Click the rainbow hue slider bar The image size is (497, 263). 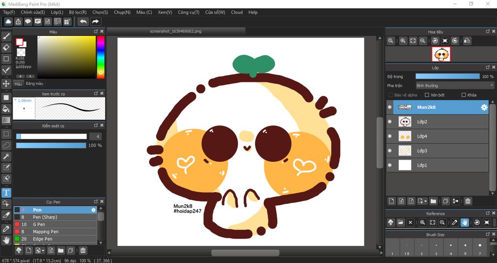click(100, 57)
